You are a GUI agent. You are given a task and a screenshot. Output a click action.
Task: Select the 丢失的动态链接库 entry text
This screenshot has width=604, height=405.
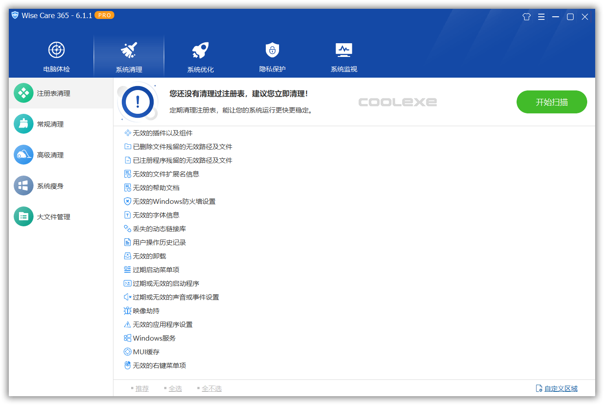pos(159,229)
